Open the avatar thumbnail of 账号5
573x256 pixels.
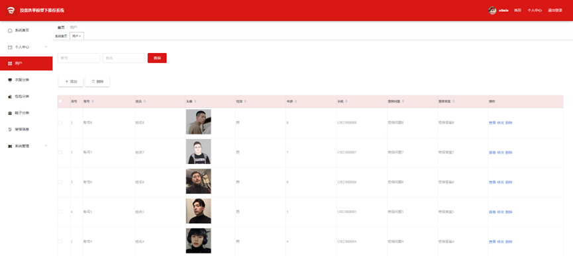[x=199, y=211]
